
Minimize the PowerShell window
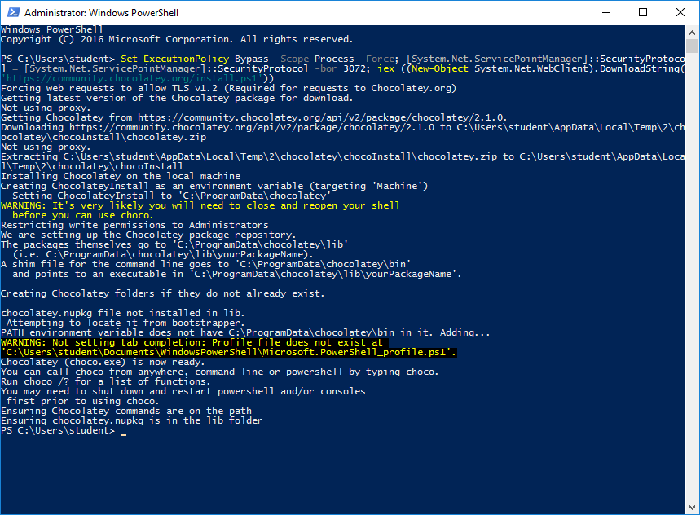click(x=605, y=12)
